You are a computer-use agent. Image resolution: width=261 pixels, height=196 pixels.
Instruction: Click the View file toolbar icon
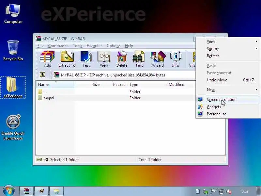click(104, 59)
